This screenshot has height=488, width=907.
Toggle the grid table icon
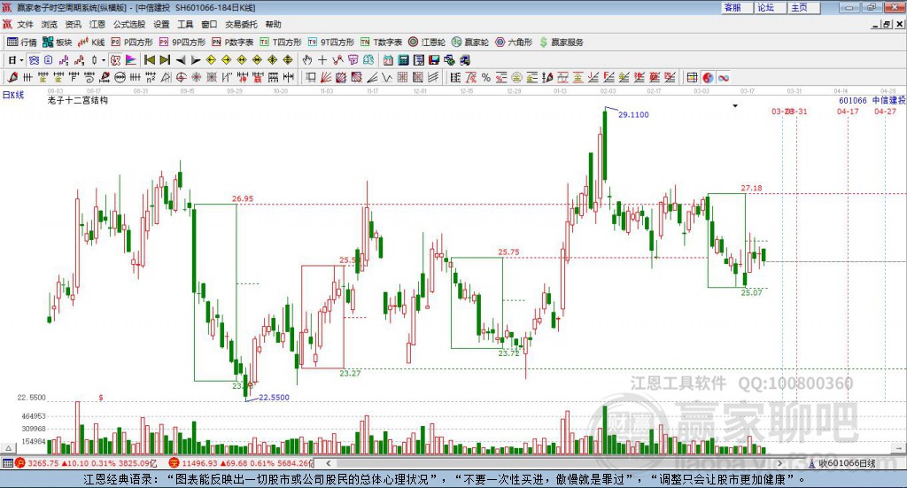click(x=692, y=77)
